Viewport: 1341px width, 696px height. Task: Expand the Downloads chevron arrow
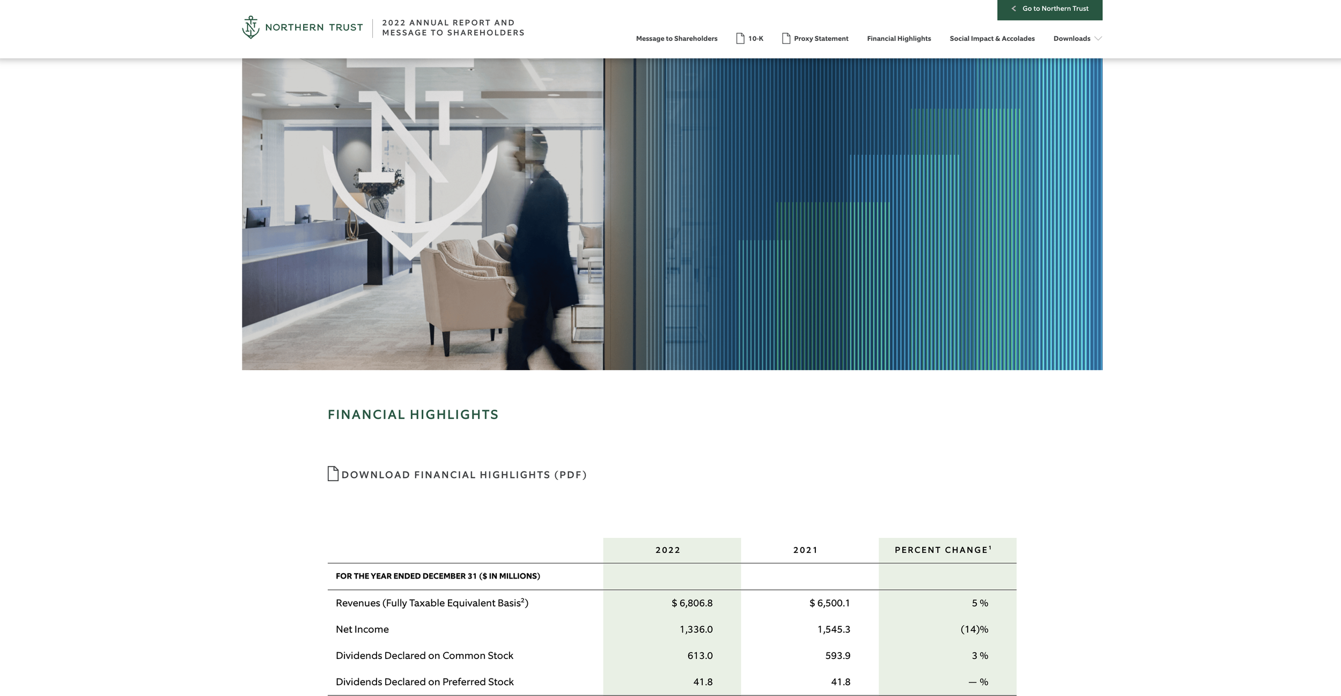(x=1098, y=39)
